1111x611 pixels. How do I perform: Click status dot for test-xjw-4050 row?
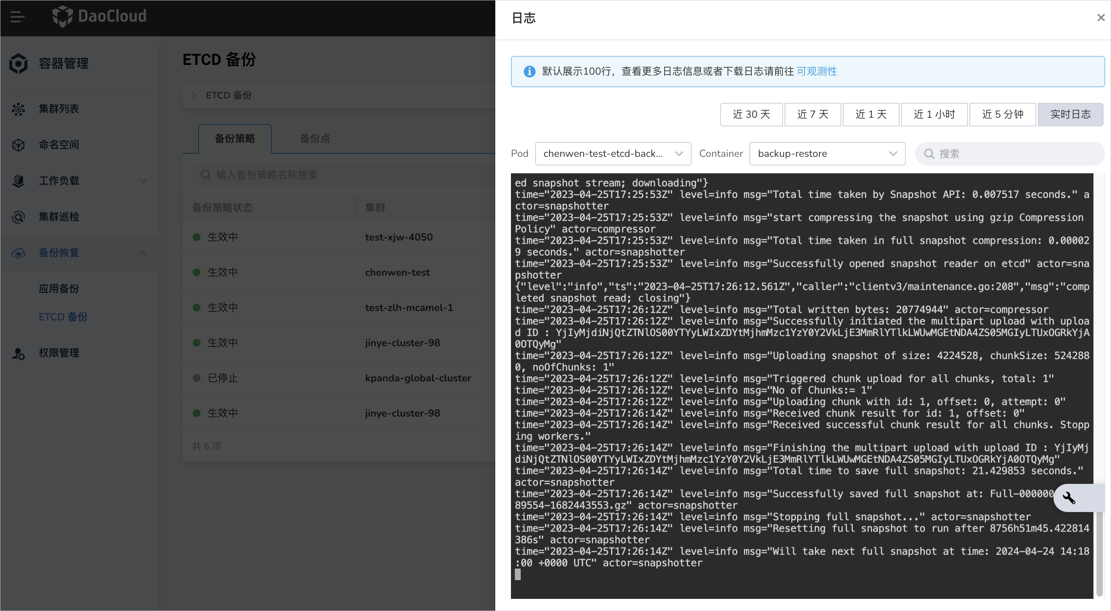coord(197,237)
